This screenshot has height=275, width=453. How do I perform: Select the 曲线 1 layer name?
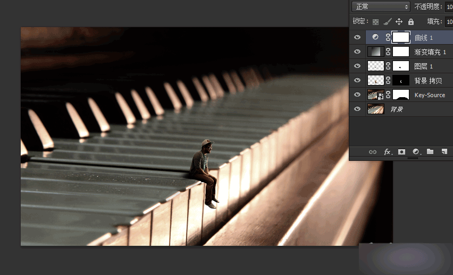pos(424,38)
